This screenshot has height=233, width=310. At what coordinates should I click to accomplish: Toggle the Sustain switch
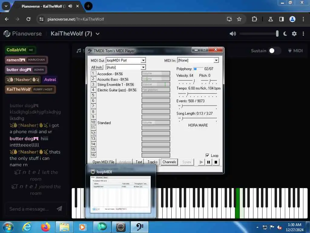(274, 51)
